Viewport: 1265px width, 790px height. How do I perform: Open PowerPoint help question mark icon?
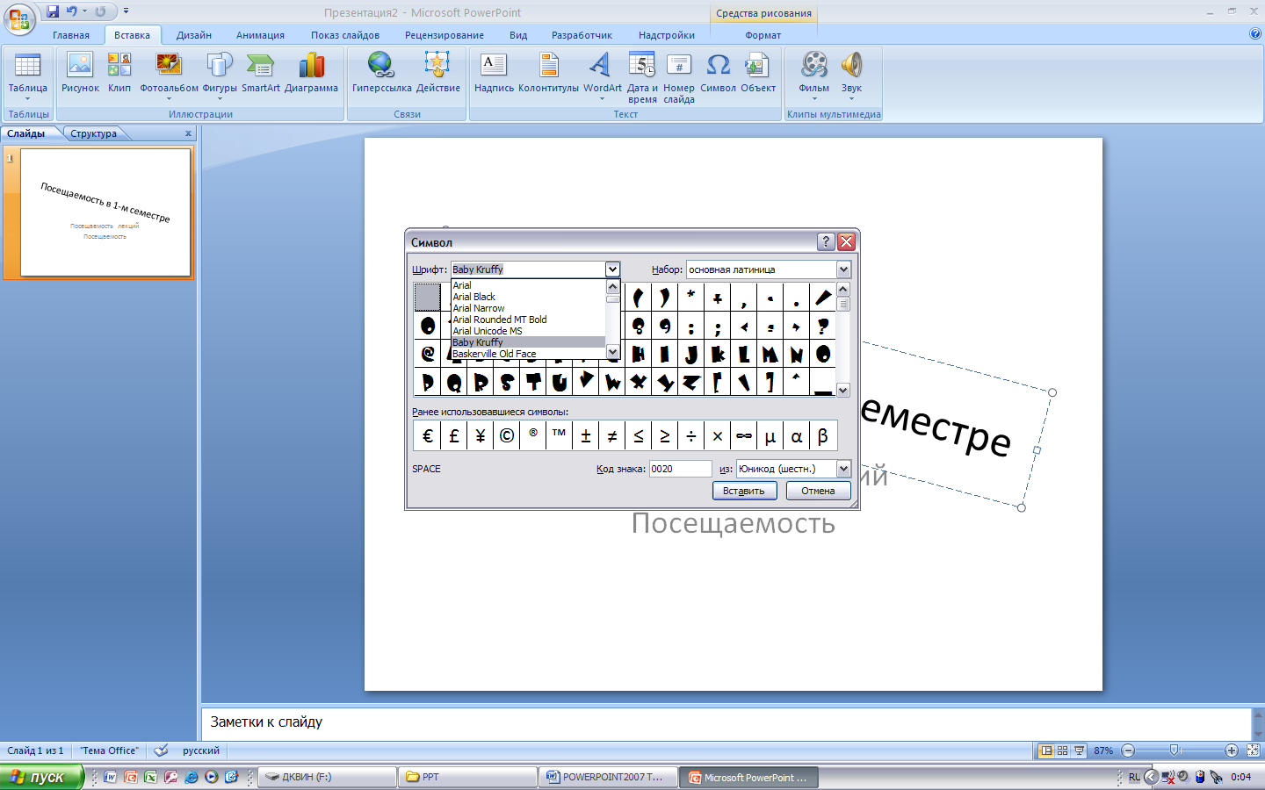(x=1254, y=34)
